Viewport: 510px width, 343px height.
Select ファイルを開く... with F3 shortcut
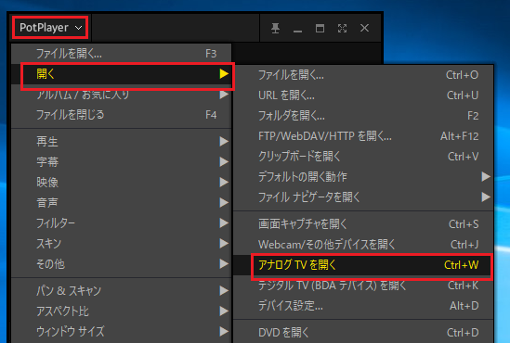click(122, 54)
